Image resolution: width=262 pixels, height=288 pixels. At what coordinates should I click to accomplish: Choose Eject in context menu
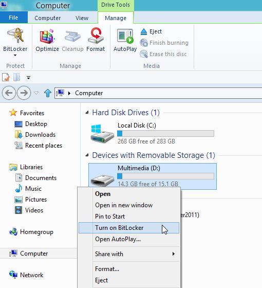[129, 280]
